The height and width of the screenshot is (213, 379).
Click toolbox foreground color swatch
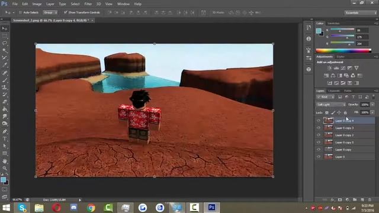pos(3,180)
